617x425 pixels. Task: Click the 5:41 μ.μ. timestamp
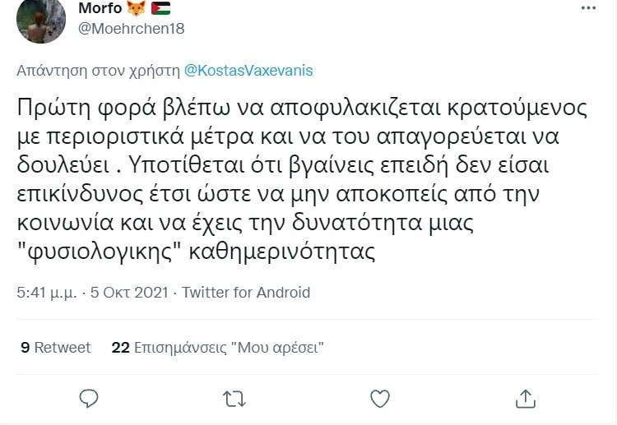pyautogui.click(x=43, y=292)
